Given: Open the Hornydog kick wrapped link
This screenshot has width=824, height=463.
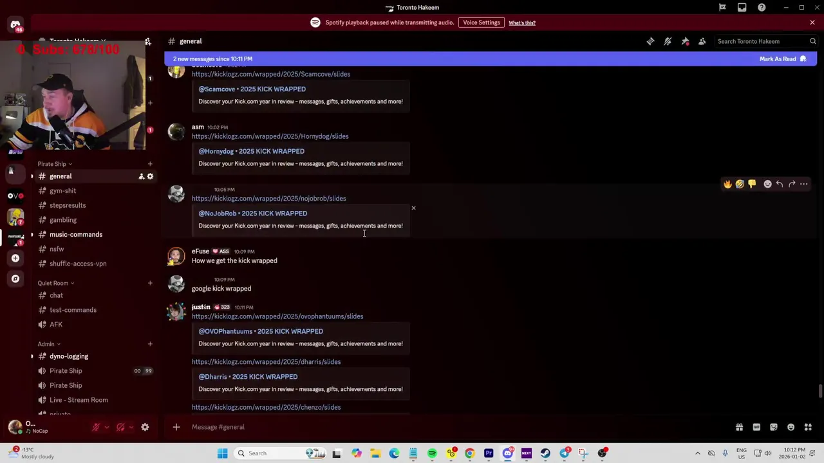Looking at the screenshot, I should coord(270,136).
